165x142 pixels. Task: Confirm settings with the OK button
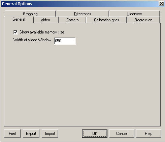coord(95,134)
